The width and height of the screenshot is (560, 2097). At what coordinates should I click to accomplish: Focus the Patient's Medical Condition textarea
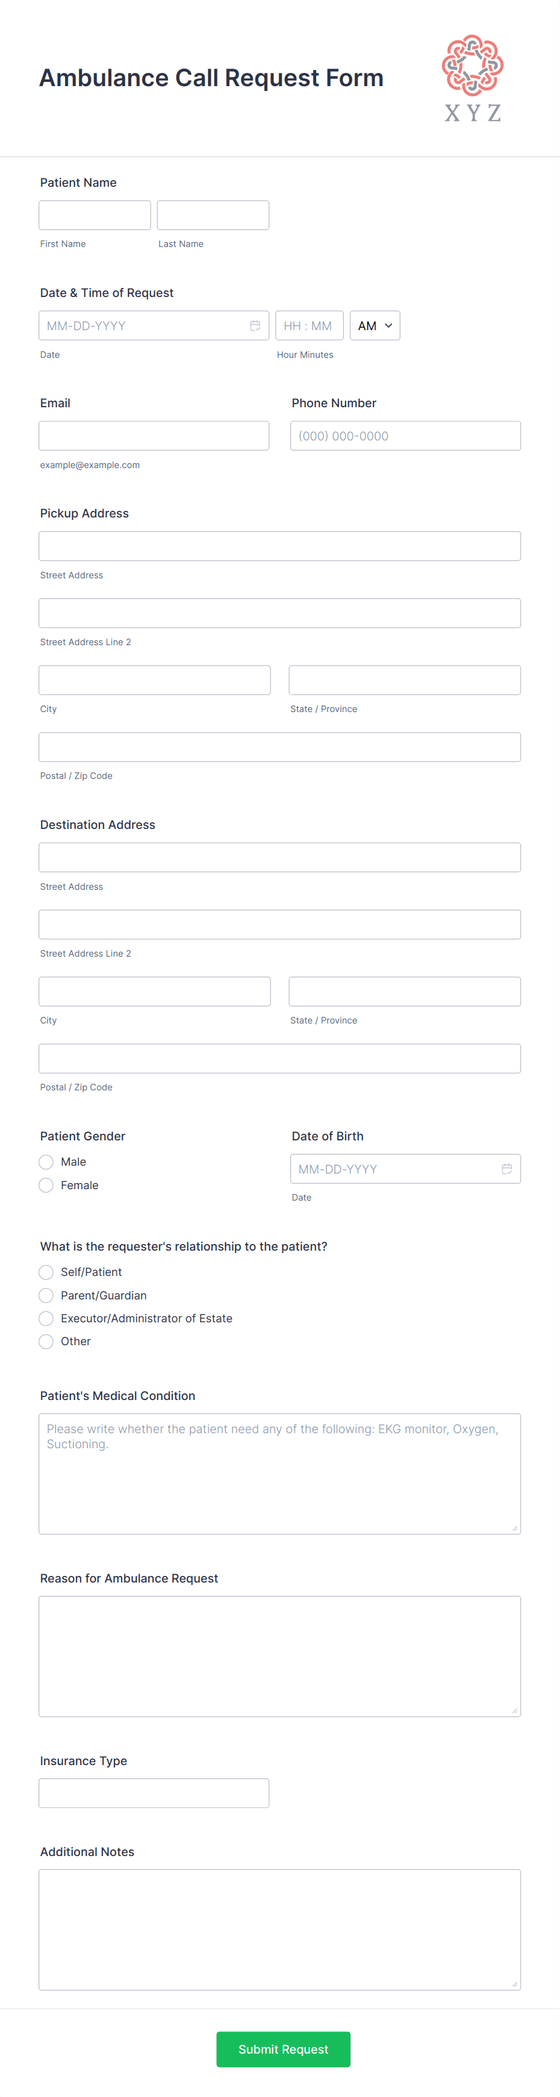pyautogui.click(x=280, y=1474)
